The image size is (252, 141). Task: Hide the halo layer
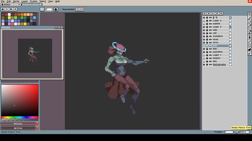pos(204,30)
